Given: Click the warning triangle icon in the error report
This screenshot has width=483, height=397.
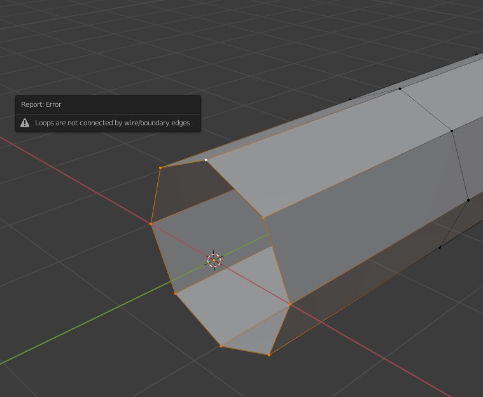Looking at the screenshot, I should pos(25,123).
